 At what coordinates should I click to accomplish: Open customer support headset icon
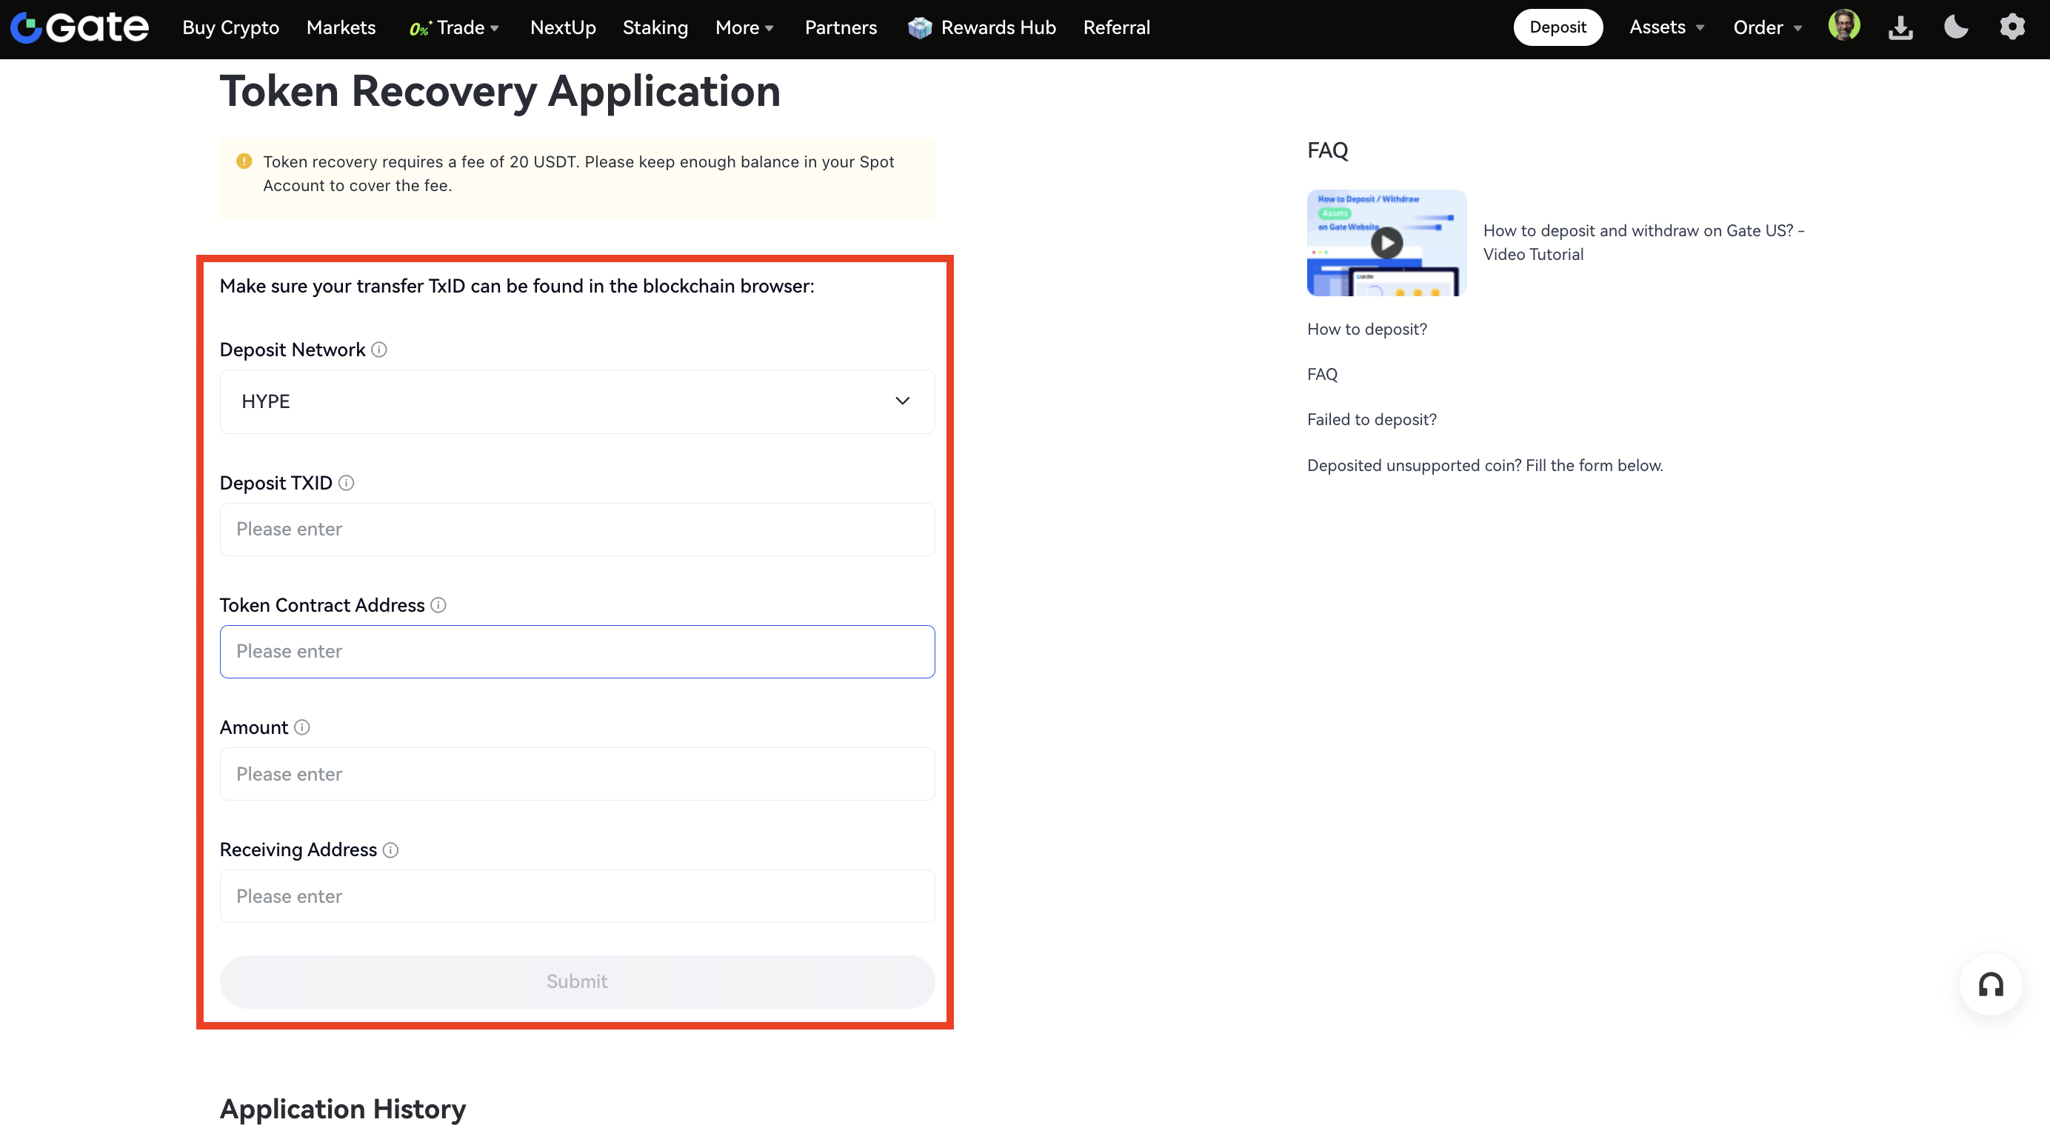(1990, 985)
